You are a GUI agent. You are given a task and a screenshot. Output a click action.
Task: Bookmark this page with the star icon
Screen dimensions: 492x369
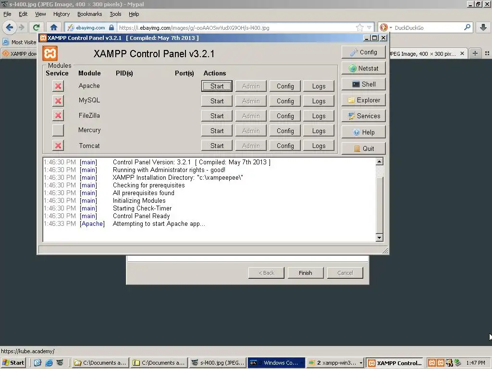359,27
